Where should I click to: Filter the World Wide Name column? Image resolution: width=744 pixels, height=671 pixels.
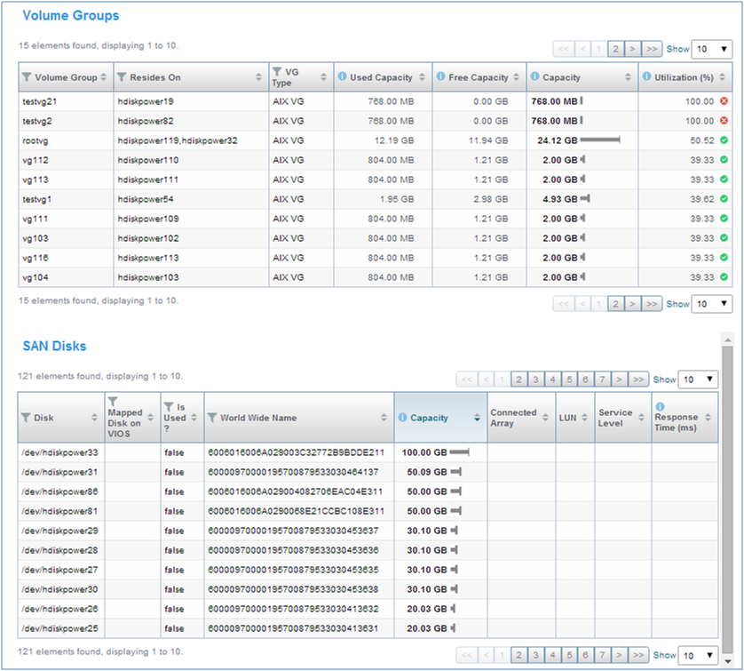212,418
